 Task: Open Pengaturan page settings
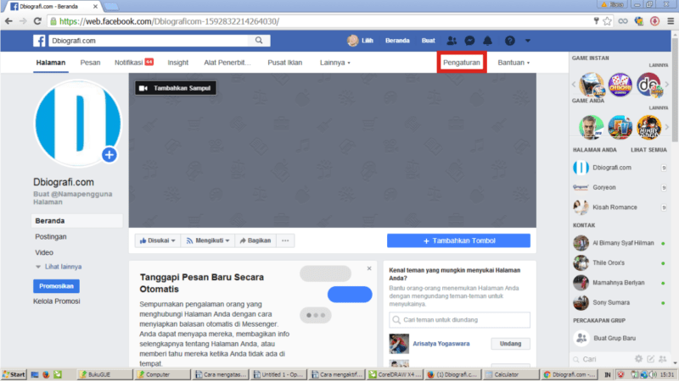point(462,63)
